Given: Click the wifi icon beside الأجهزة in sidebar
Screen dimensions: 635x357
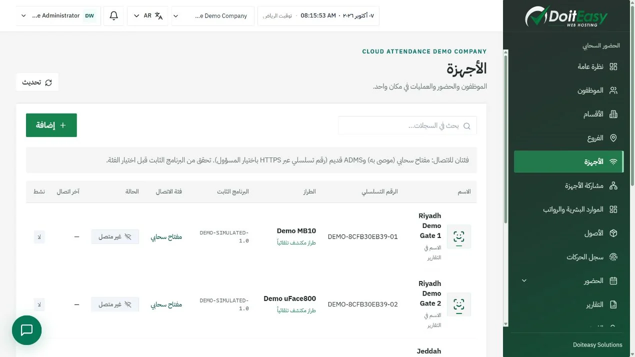Looking at the screenshot, I should click(613, 162).
